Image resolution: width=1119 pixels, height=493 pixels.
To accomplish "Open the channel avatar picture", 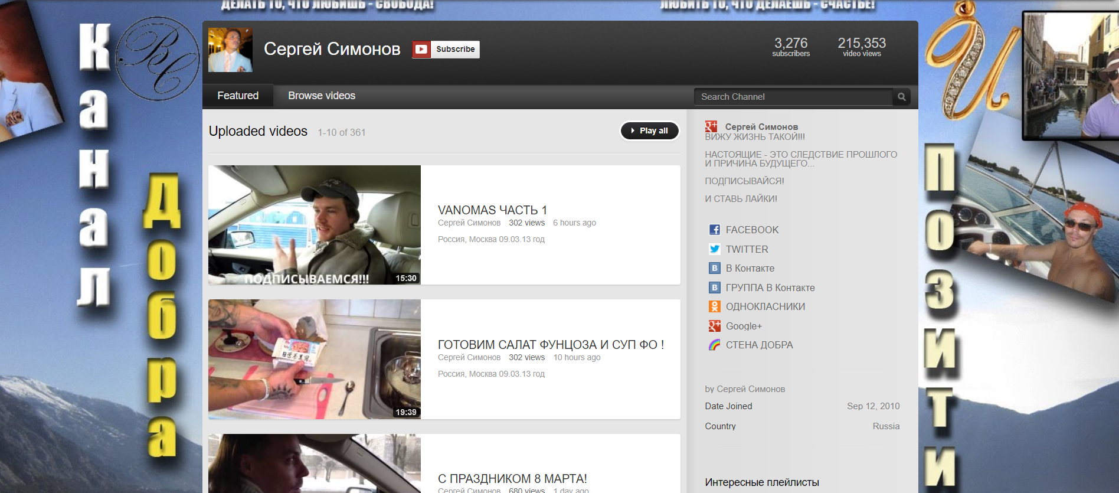I will pyautogui.click(x=230, y=50).
